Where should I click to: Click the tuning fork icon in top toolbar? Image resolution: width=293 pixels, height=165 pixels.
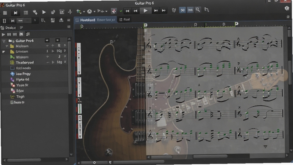(x=70, y=12)
